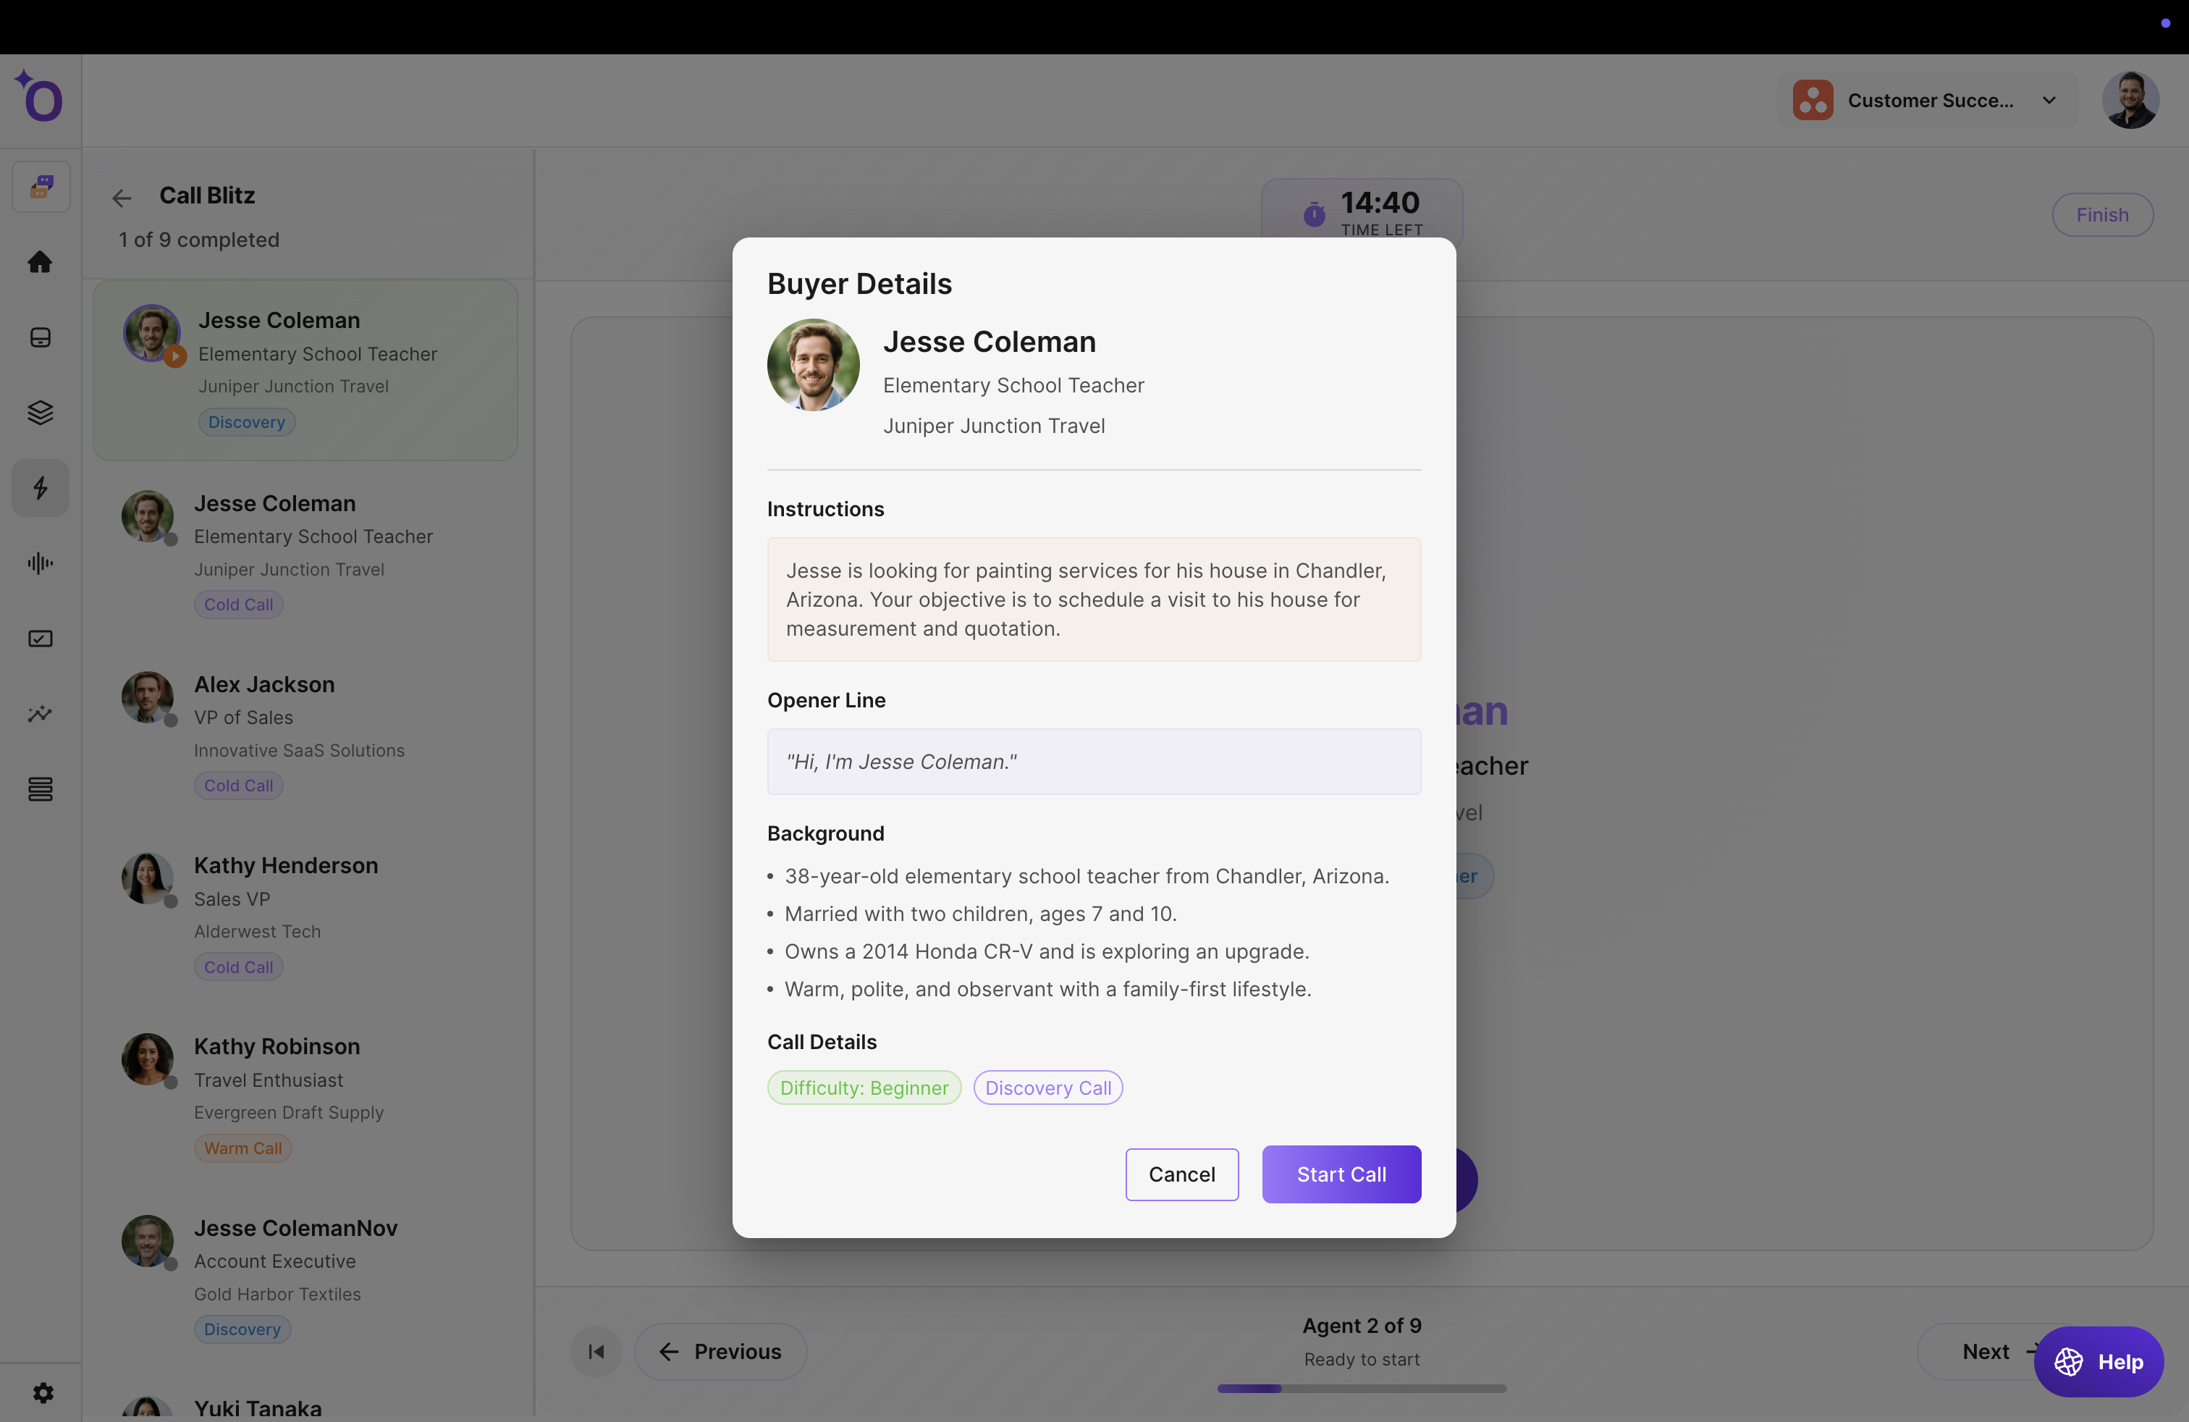This screenshot has width=2189, height=1422.
Task: Click the checkmark board sidebar icon
Action: pyautogui.click(x=40, y=639)
